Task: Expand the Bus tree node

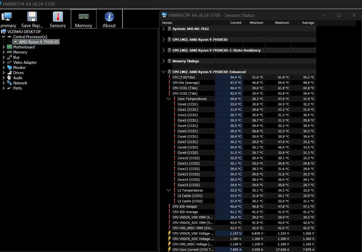Action: [4, 57]
